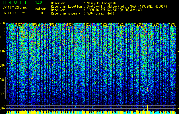Click the HROFFT 1.00 title text
Viewport: 179px width, 114px height.
pos(22,2)
